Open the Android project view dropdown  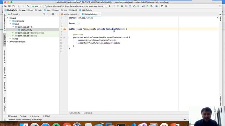point(14,14)
